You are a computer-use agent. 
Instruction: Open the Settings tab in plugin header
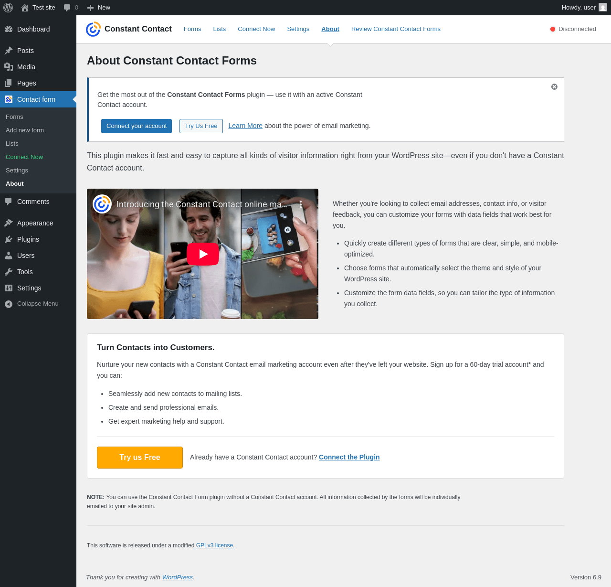tap(298, 29)
